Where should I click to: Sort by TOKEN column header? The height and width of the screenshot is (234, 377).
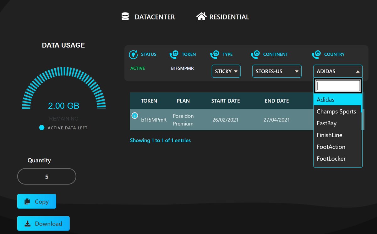pyautogui.click(x=149, y=101)
